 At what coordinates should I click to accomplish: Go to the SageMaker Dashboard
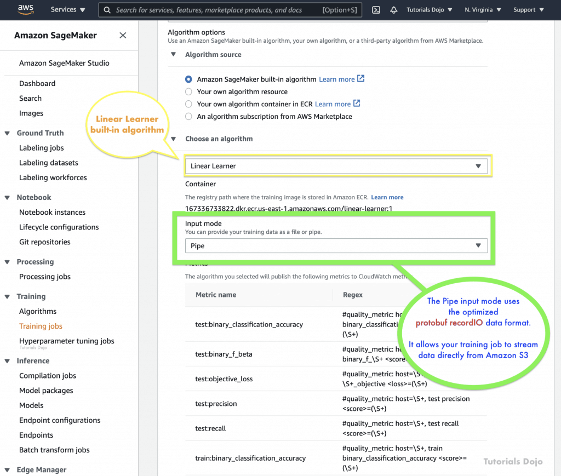coord(37,83)
